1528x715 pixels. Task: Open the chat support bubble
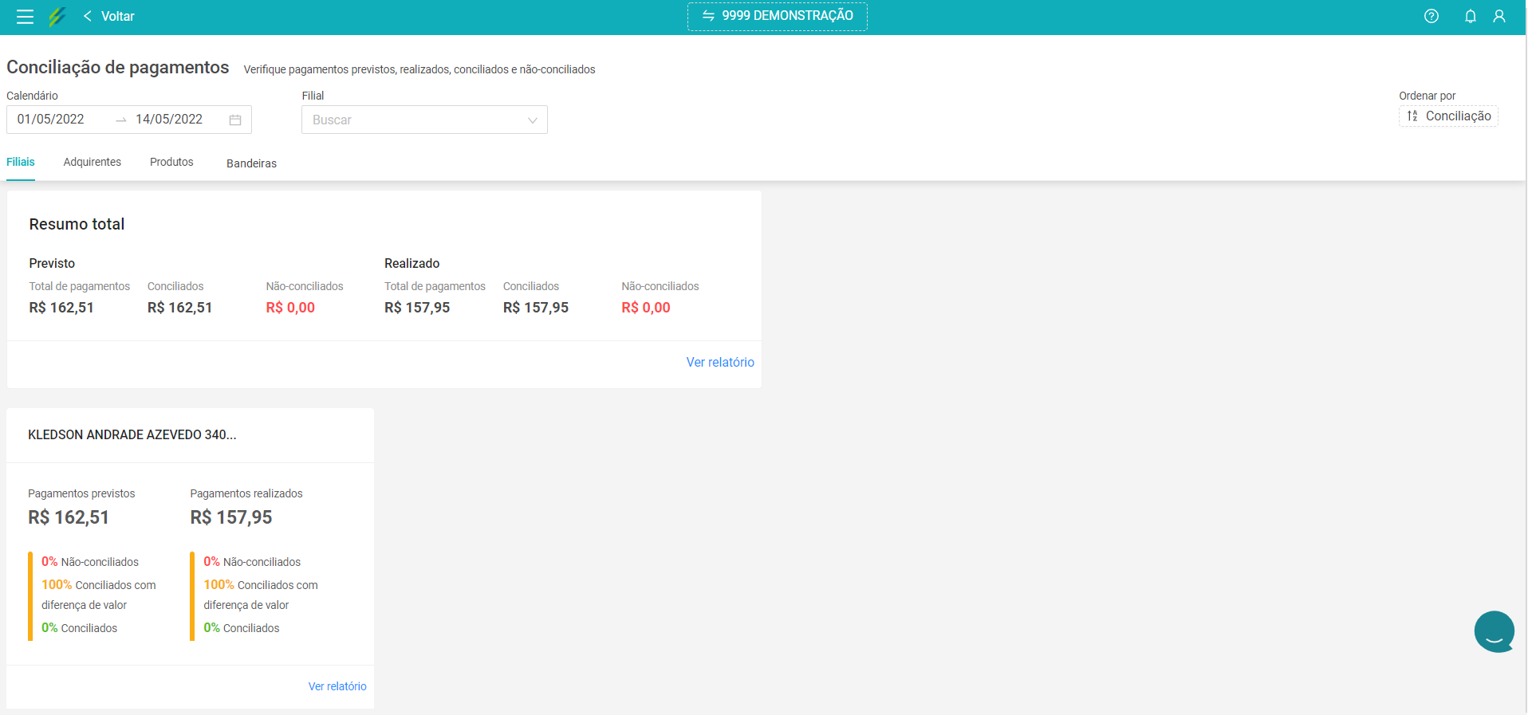point(1495,631)
